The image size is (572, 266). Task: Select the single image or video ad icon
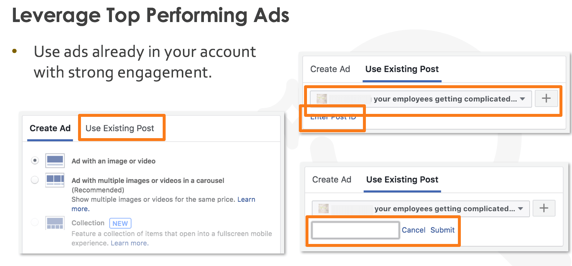click(55, 161)
